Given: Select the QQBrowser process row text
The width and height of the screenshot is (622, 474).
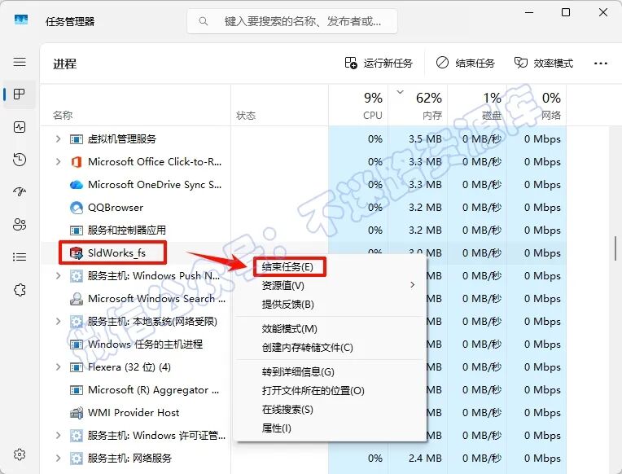Looking at the screenshot, I should tap(116, 207).
